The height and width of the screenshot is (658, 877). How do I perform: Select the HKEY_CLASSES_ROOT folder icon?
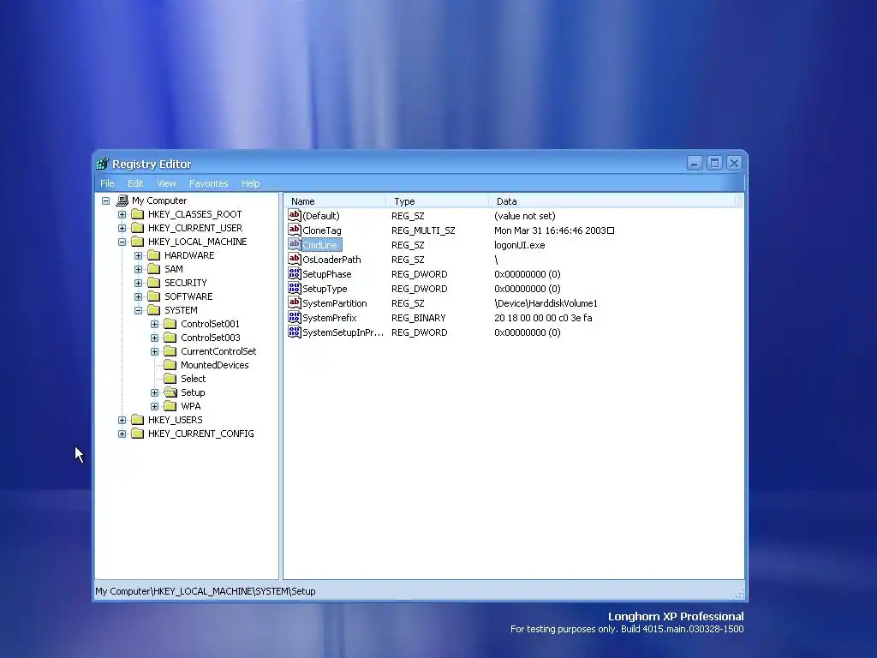tap(138, 214)
